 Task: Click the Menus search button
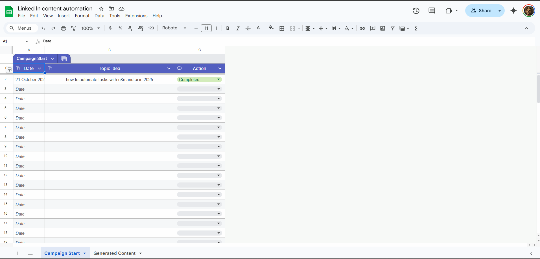21,28
